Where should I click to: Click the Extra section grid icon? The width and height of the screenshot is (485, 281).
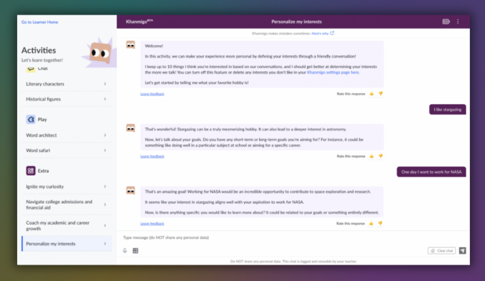(x=31, y=170)
